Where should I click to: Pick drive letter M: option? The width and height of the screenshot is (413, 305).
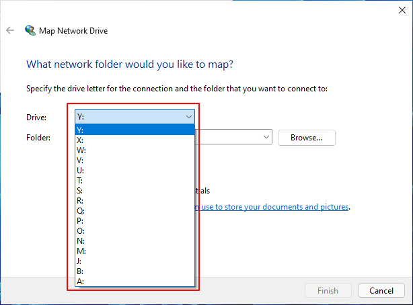point(135,251)
